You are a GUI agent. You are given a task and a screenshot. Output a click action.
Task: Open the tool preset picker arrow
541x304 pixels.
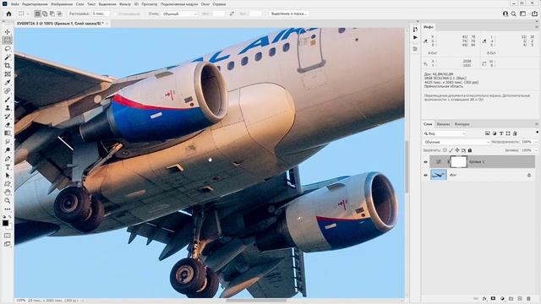[28, 14]
